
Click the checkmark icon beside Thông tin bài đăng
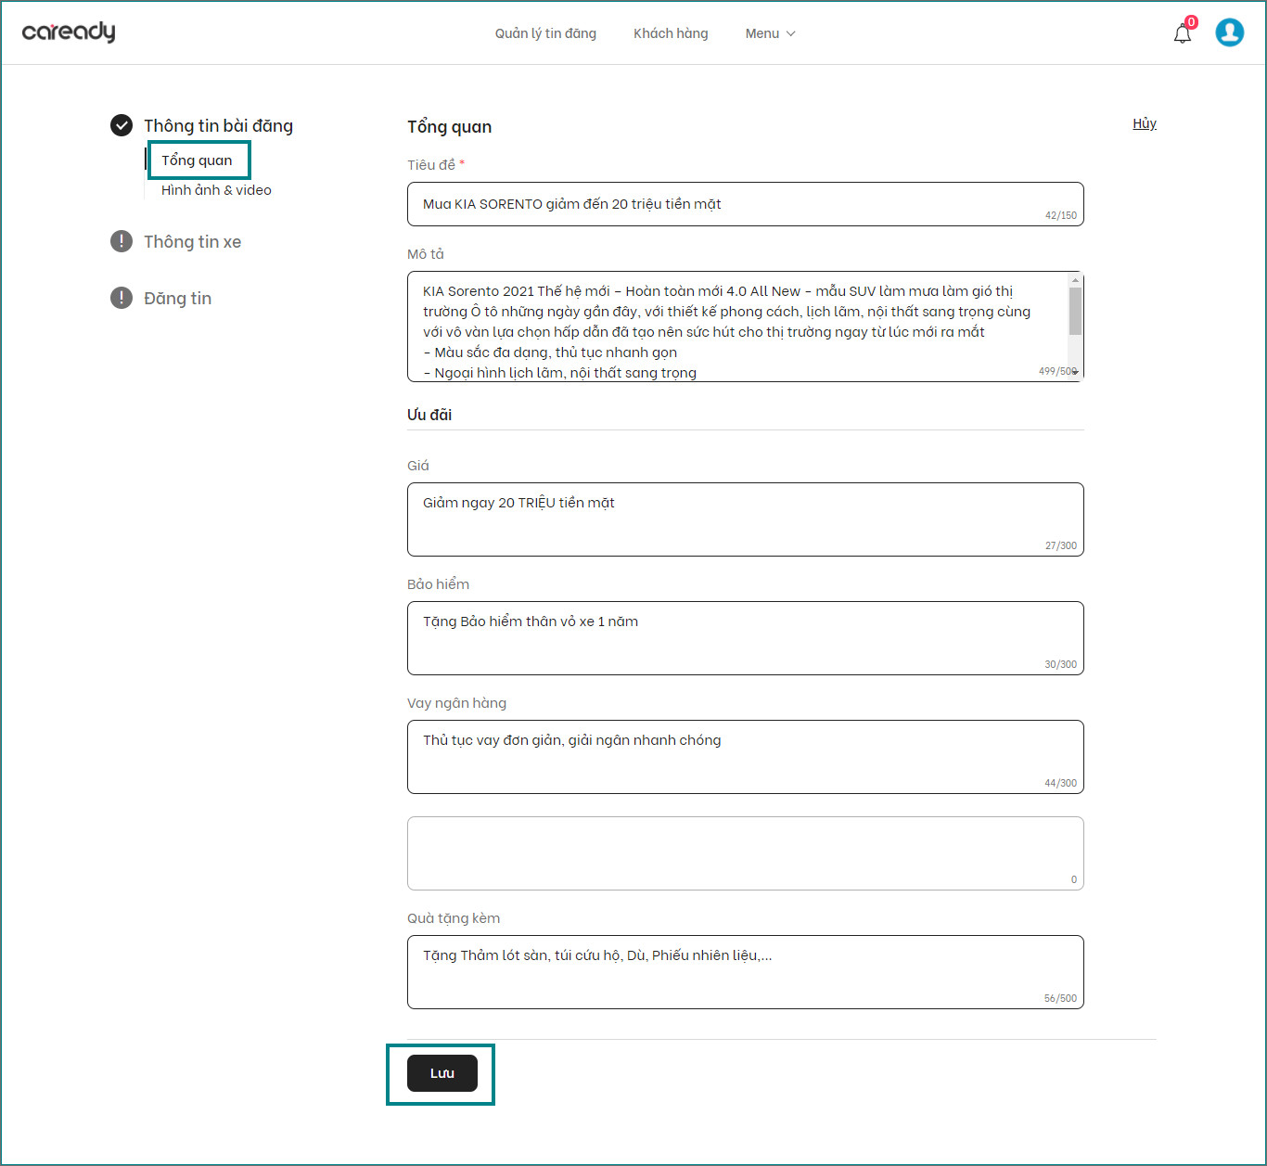point(122,125)
